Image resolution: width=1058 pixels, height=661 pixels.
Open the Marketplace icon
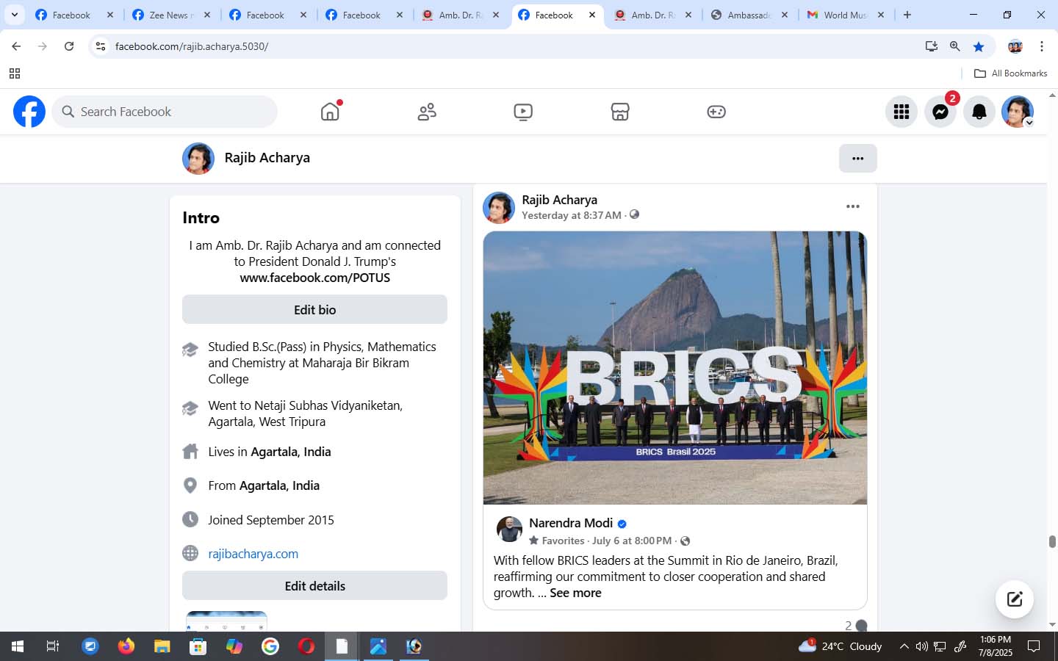coord(620,112)
